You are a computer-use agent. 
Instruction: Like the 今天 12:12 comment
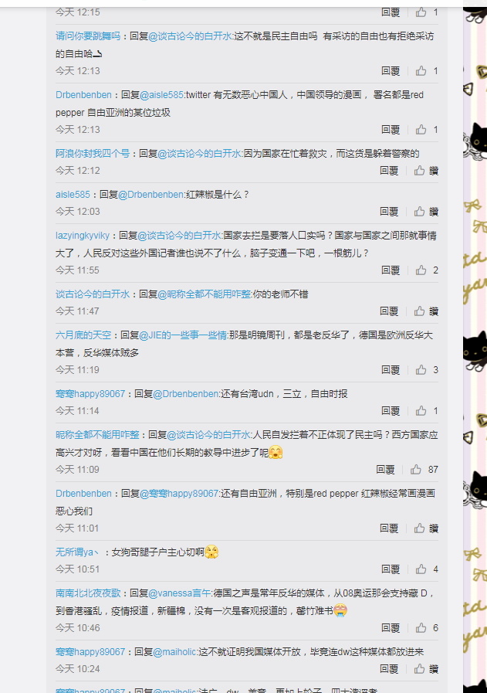click(x=419, y=170)
